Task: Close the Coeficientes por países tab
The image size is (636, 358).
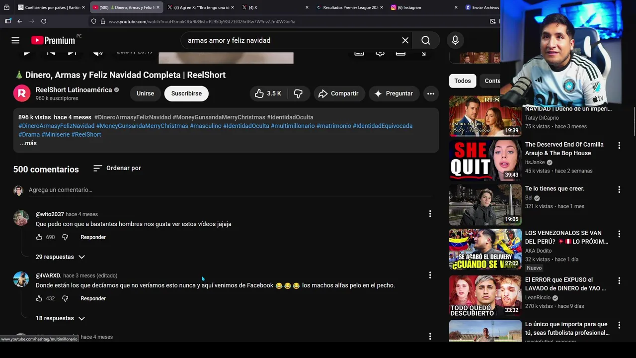Action: point(84,7)
